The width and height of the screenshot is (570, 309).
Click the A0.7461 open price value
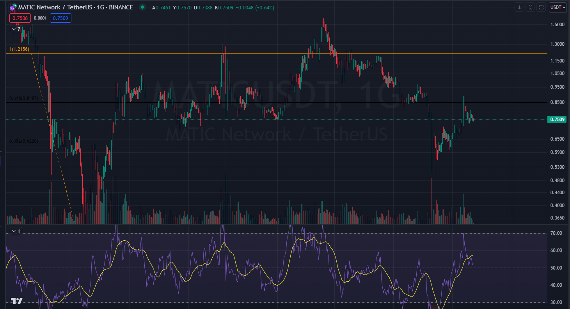tap(161, 7)
